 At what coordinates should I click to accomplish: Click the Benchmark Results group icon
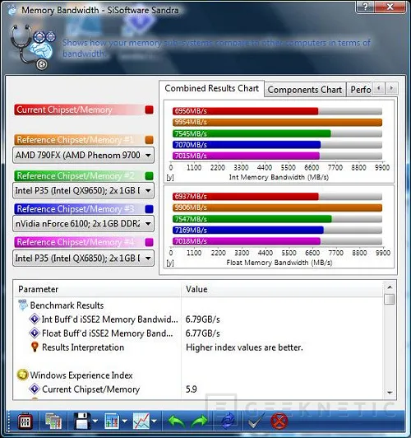tap(23, 305)
